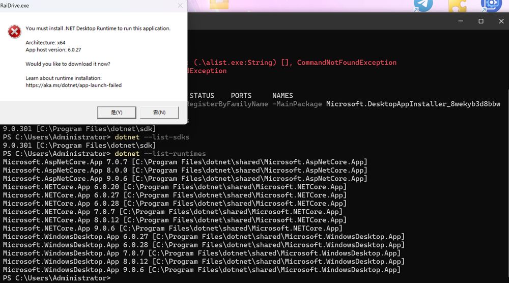Minimize the terminal window
The image size is (509, 283).
[461, 21]
